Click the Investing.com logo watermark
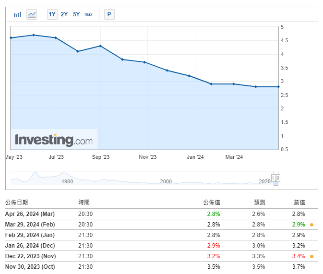 [x=54, y=140]
